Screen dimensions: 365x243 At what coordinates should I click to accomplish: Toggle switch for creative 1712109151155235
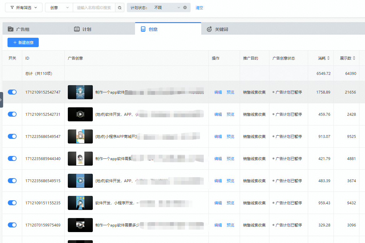12,203
